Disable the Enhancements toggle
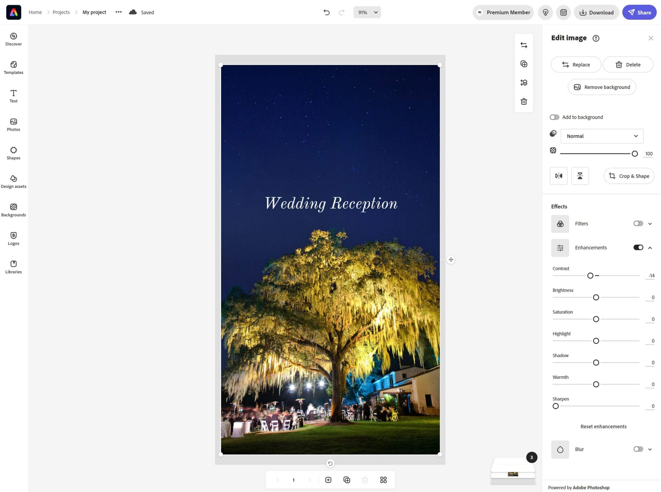Screen dimensions: 661x492 click(x=638, y=247)
